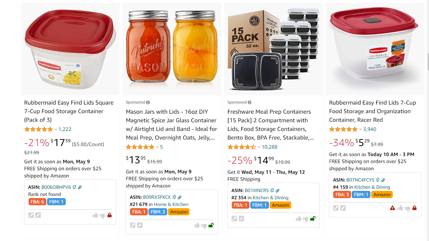Expand the star rating dropdown beside 1,222
Viewport: 429px width, 241px height.
[x=56, y=129]
